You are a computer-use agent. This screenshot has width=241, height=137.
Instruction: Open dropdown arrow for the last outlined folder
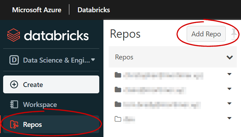point(229,118)
